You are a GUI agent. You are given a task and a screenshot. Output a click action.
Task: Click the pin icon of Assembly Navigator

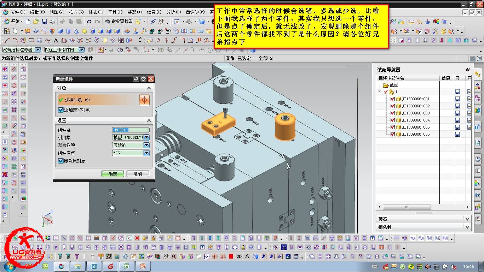pos(468,70)
